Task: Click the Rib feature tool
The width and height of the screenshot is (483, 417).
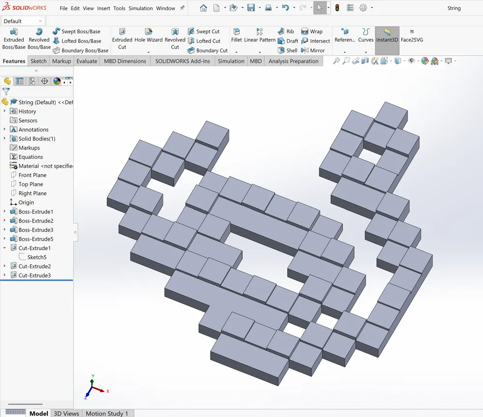Action: point(286,31)
